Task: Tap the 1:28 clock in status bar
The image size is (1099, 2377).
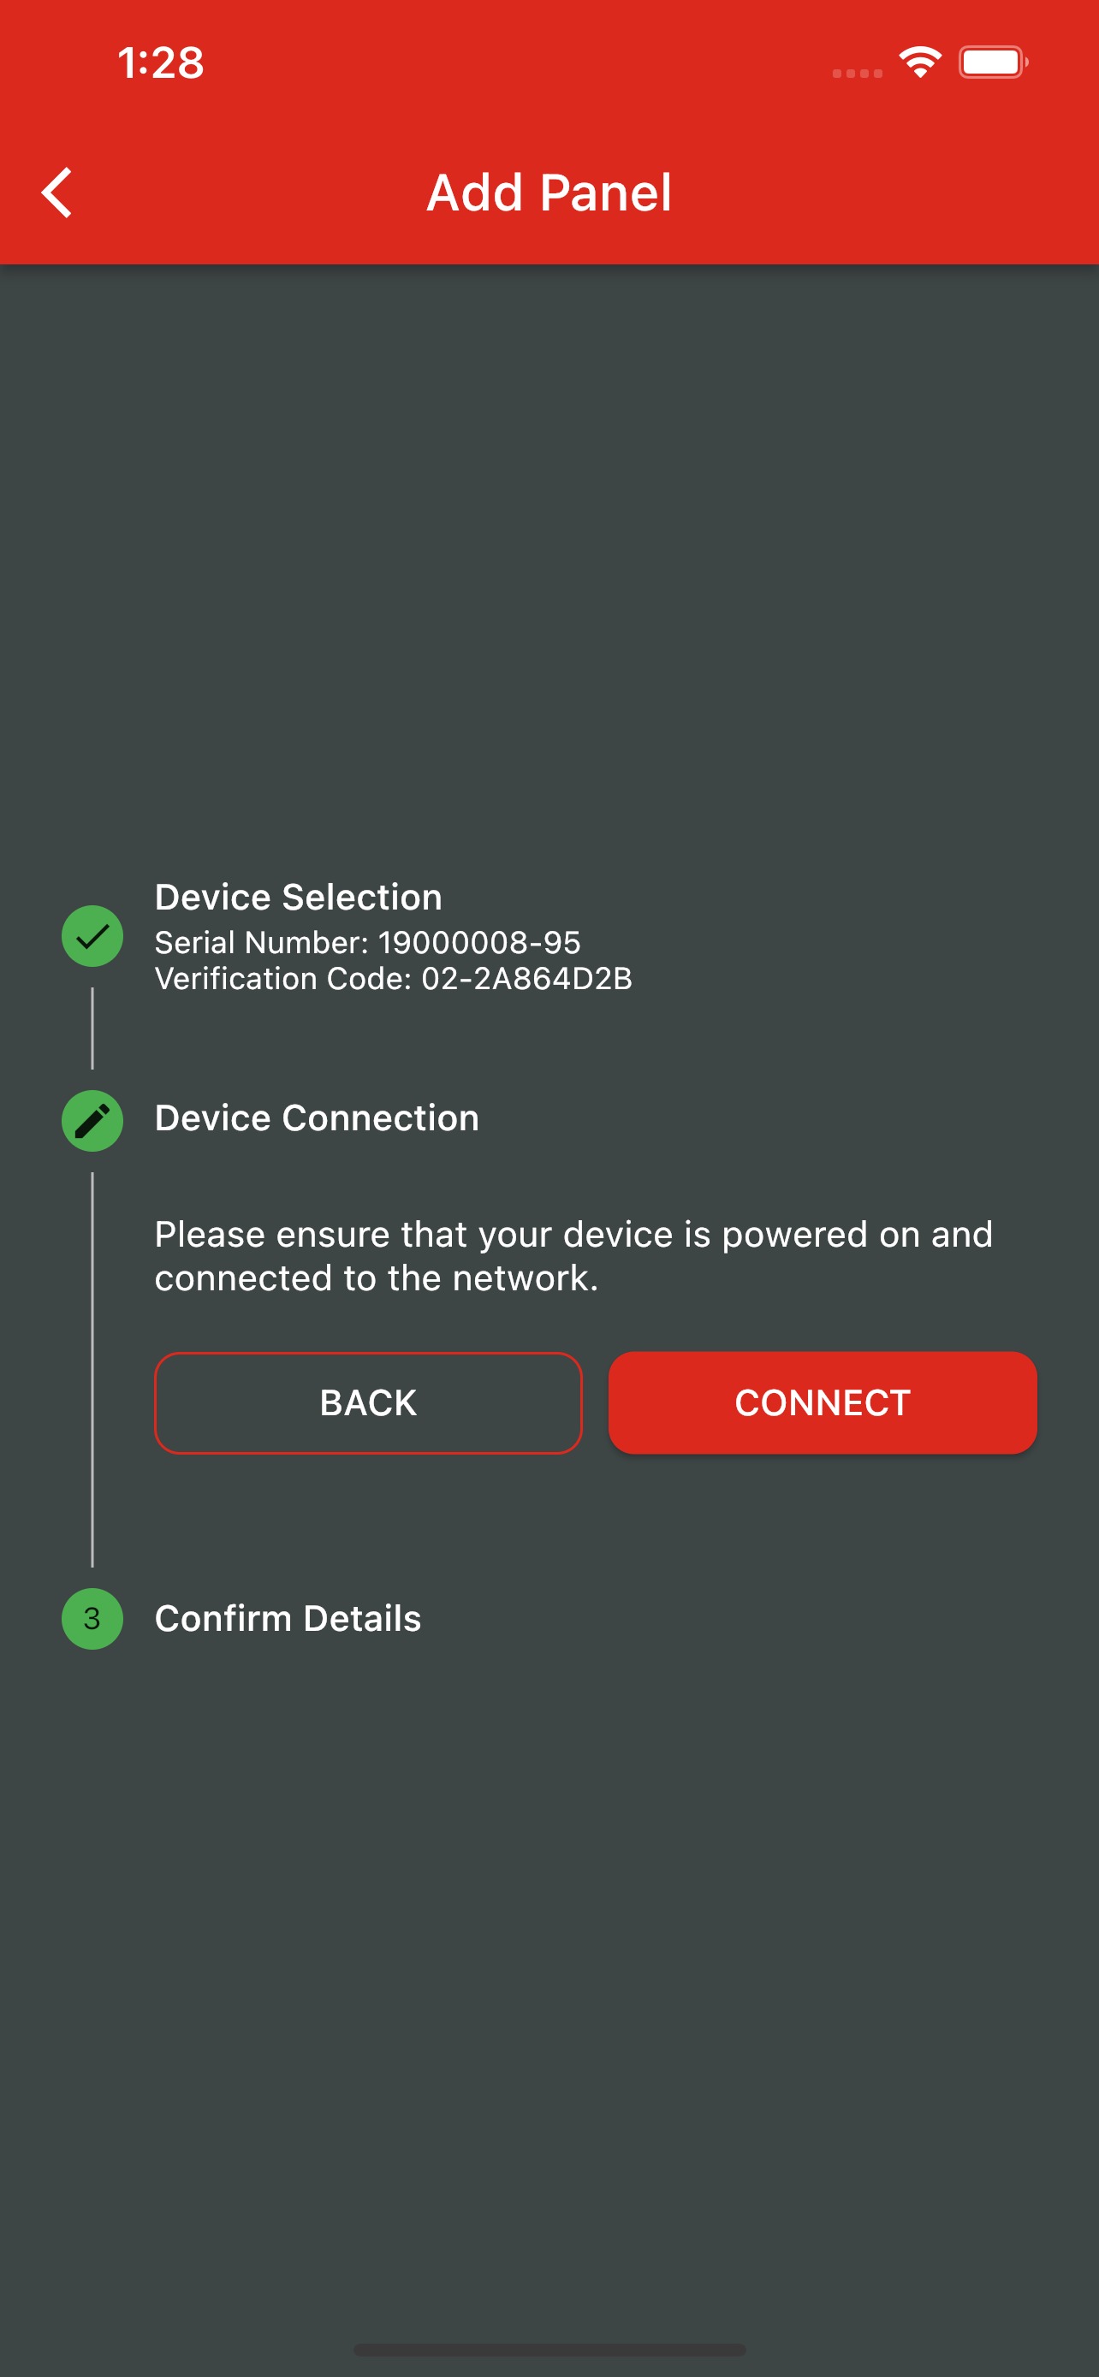Action: tap(161, 62)
